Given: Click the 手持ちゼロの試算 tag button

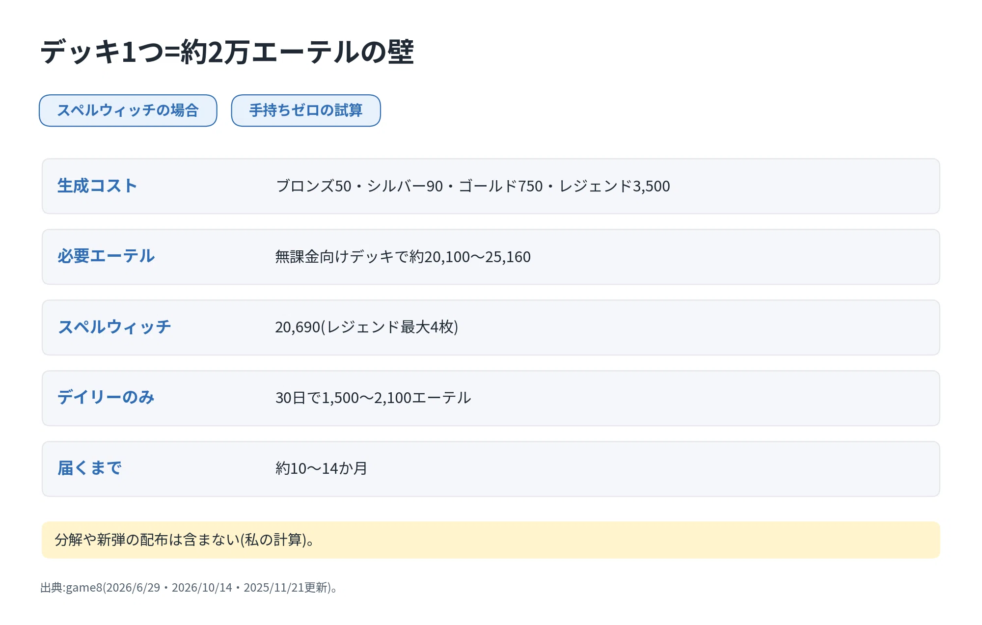Looking at the screenshot, I should (306, 110).
